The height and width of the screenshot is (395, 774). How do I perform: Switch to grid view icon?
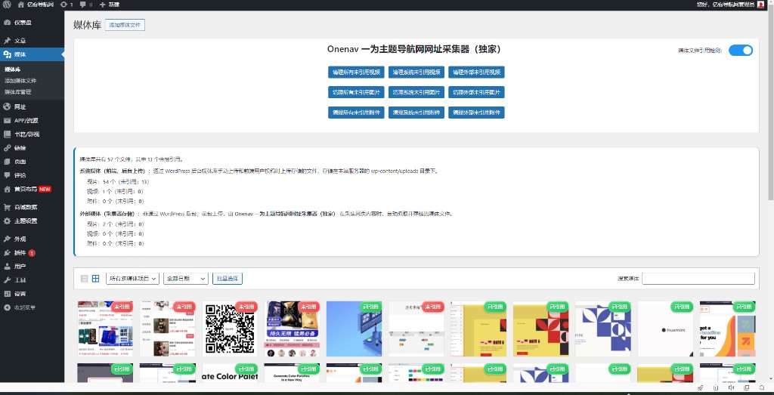[96, 279]
